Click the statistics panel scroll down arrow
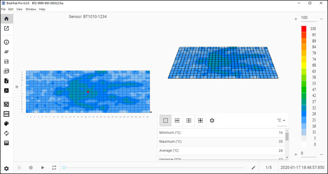 click(287, 158)
